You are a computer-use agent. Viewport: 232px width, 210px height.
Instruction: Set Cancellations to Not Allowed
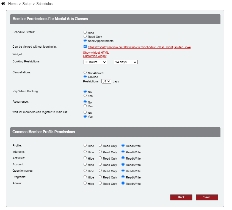tap(85, 73)
